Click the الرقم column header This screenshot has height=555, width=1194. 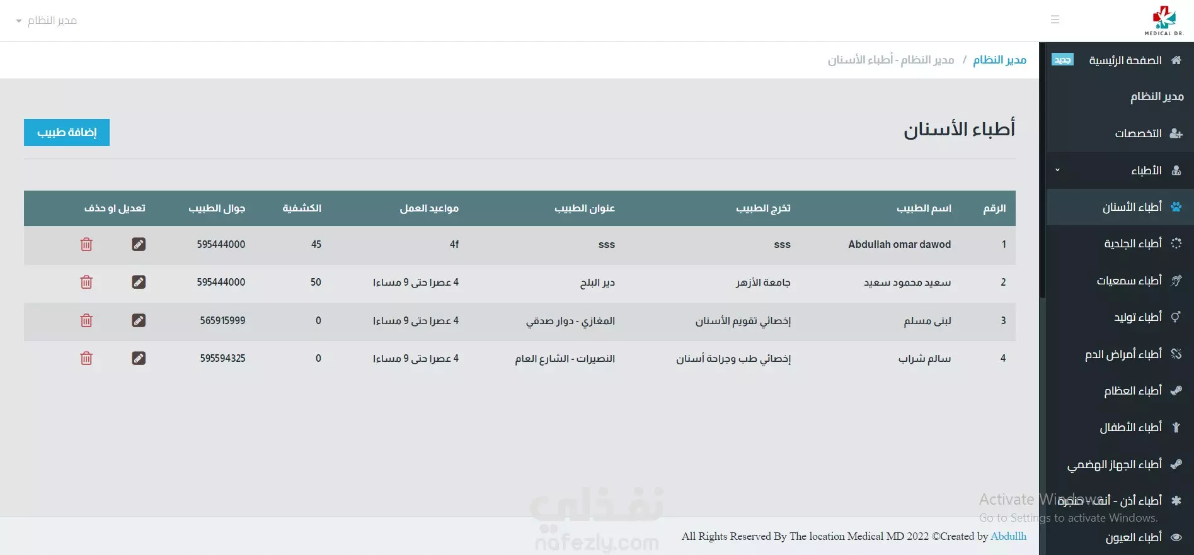994,208
